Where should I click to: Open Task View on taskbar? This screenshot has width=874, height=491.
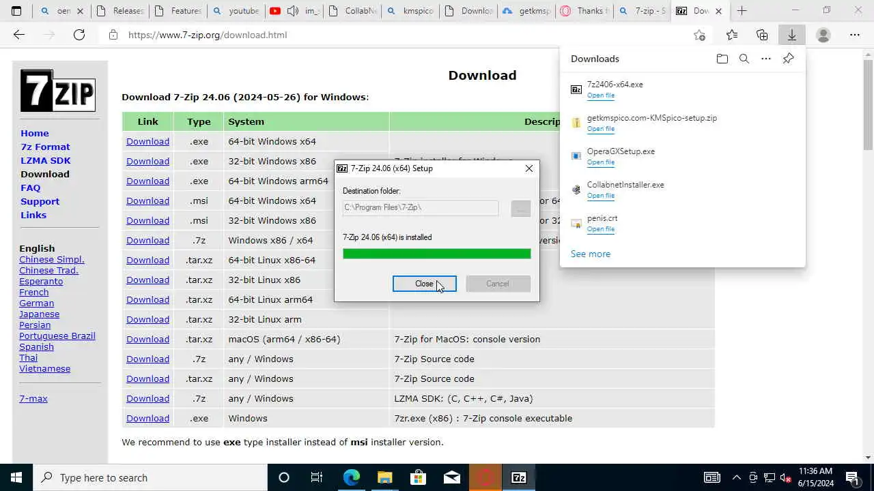[x=317, y=477]
